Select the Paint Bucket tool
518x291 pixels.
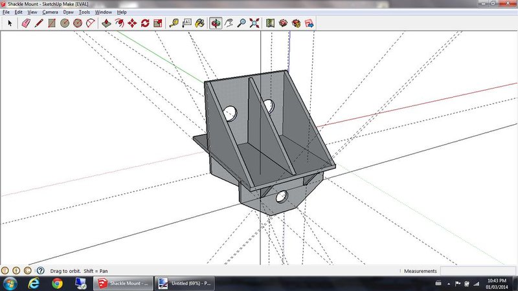click(200, 23)
